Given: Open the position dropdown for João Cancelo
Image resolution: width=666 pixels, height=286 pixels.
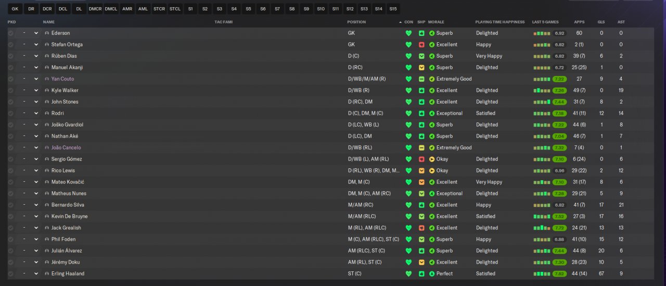Looking at the screenshot, I should [x=29, y=147].
